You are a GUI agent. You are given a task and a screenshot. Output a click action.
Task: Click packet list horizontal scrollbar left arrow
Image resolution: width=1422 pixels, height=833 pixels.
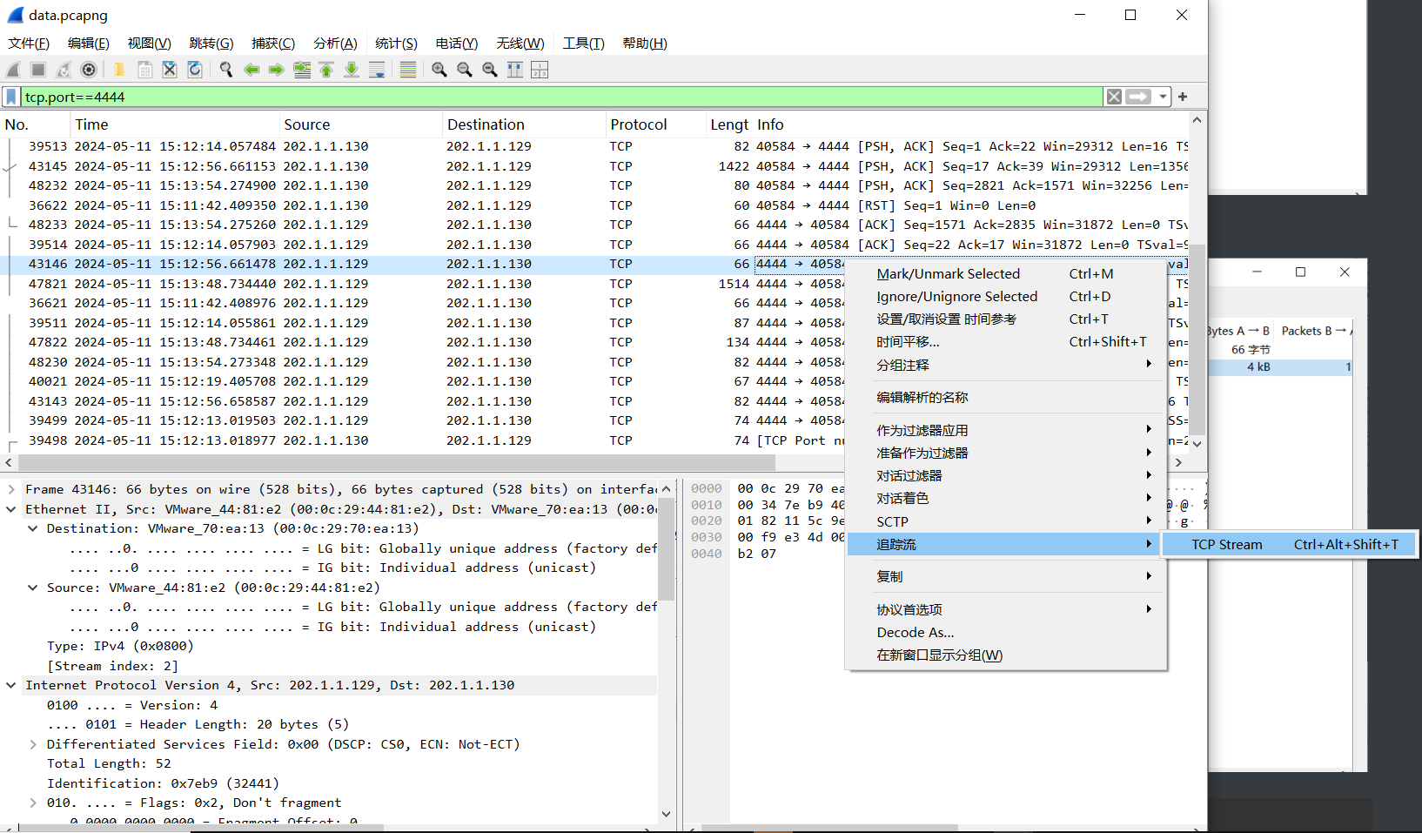[x=9, y=463]
